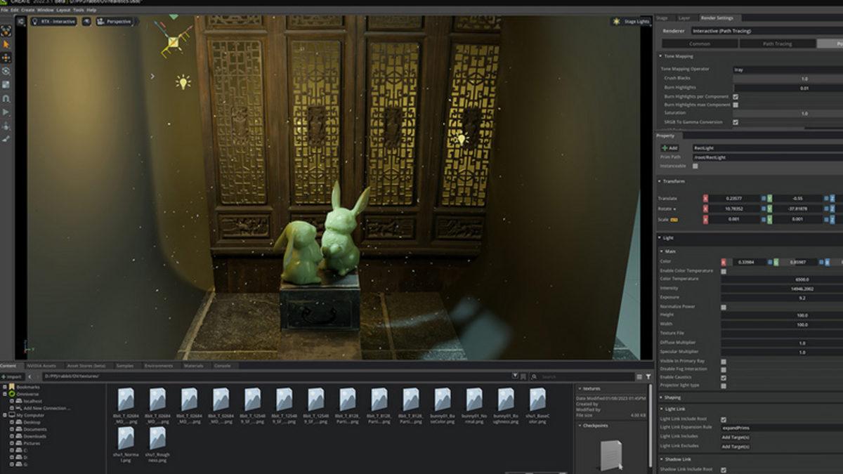Activate the Move gizmo tool
This screenshot has width=843, height=474.
pyautogui.click(x=6, y=58)
